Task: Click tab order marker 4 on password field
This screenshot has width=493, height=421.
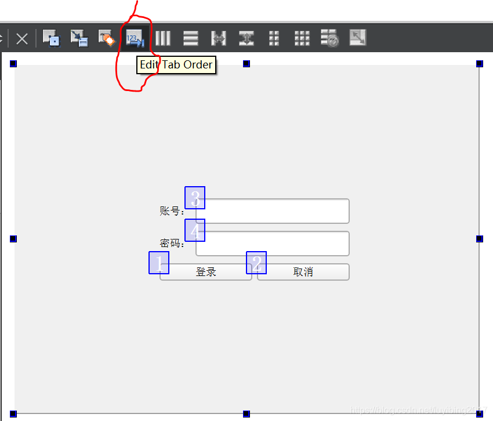Action: tap(195, 230)
